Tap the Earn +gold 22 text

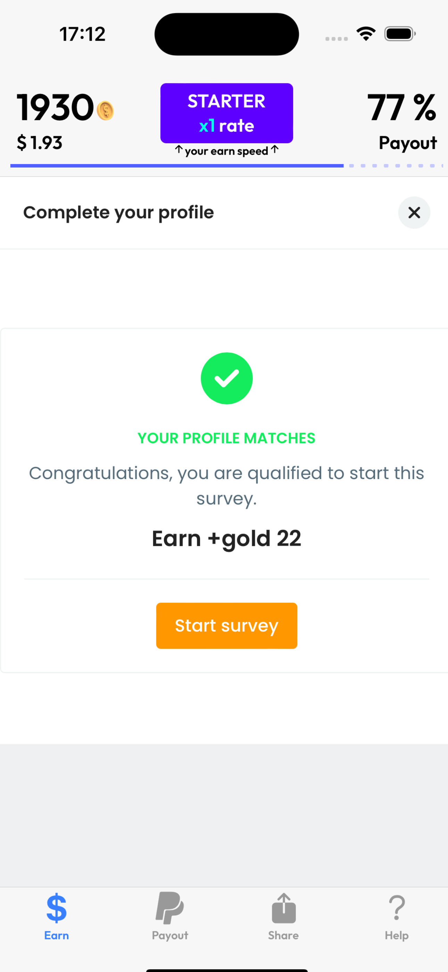pyautogui.click(x=227, y=538)
